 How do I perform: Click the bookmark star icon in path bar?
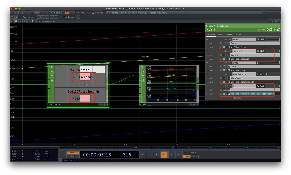(x=32, y=21)
